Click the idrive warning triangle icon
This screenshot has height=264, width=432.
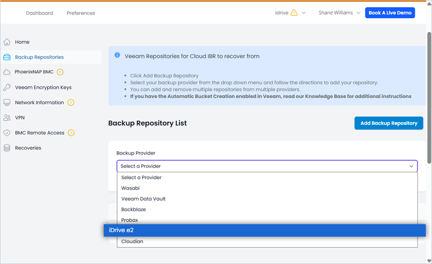click(294, 12)
